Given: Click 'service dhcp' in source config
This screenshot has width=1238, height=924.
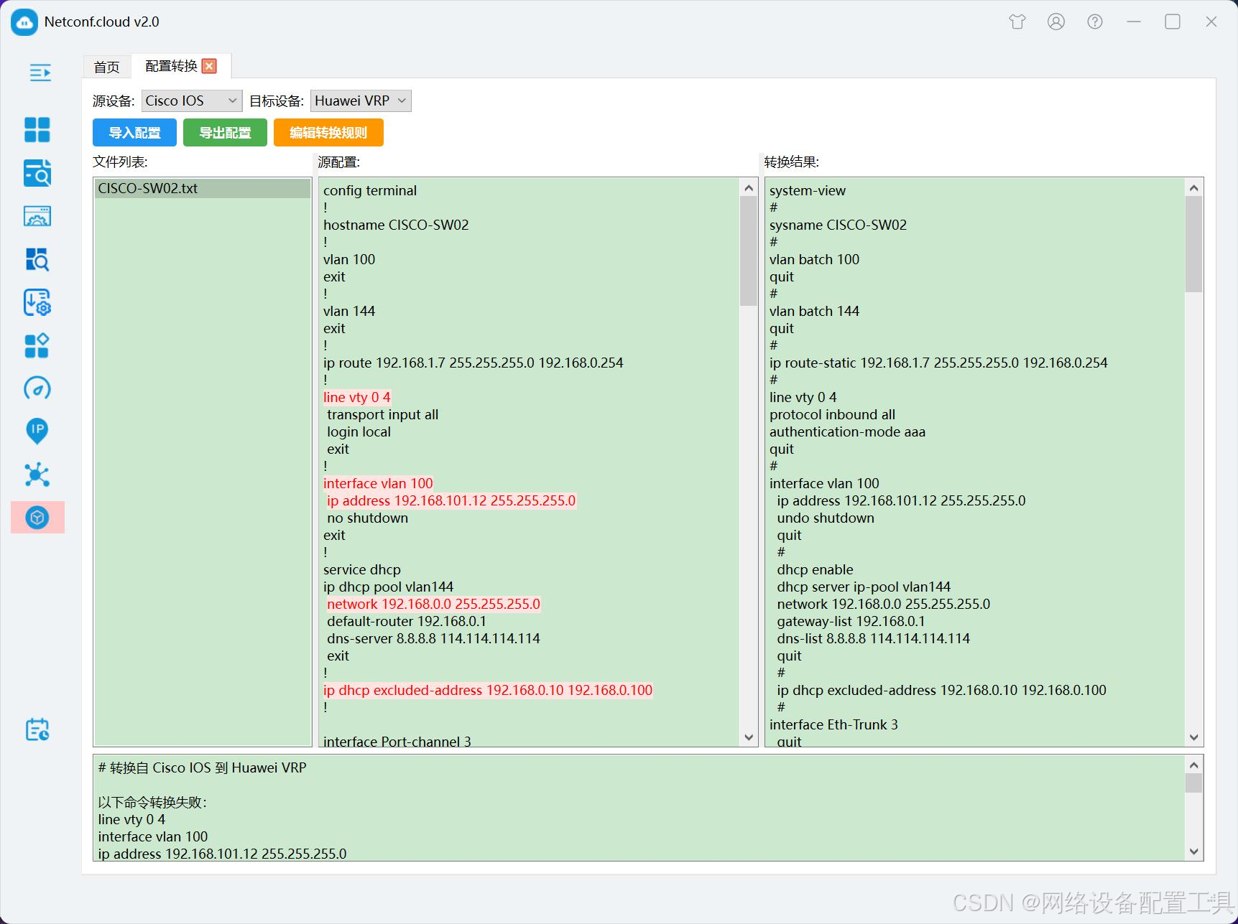Looking at the screenshot, I should tap(362, 569).
